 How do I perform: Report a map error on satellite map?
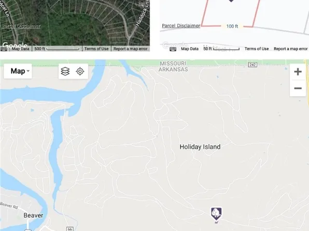[130, 49]
